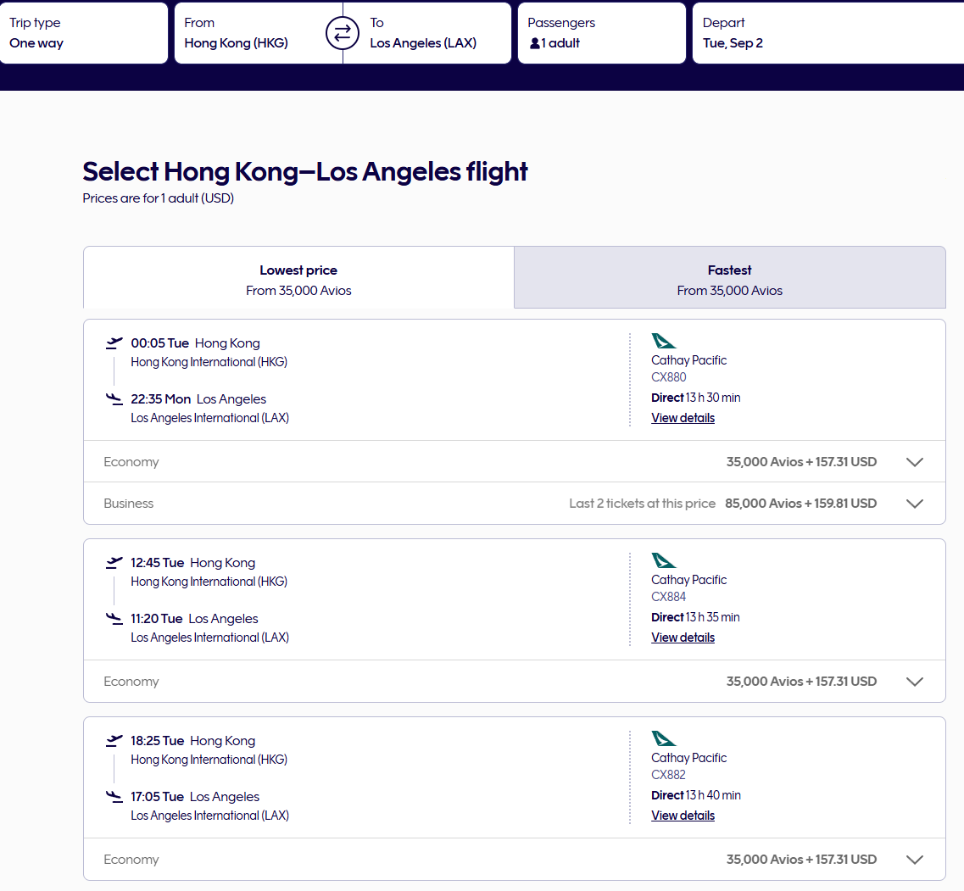The width and height of the screenshot is (964, 891).
Task: Open View details for flight CX882
Action: 683,816
